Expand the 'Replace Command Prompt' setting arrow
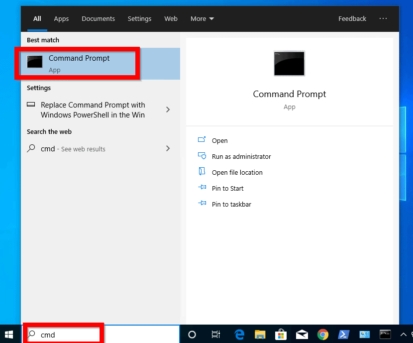 click(x=168, y=110)
